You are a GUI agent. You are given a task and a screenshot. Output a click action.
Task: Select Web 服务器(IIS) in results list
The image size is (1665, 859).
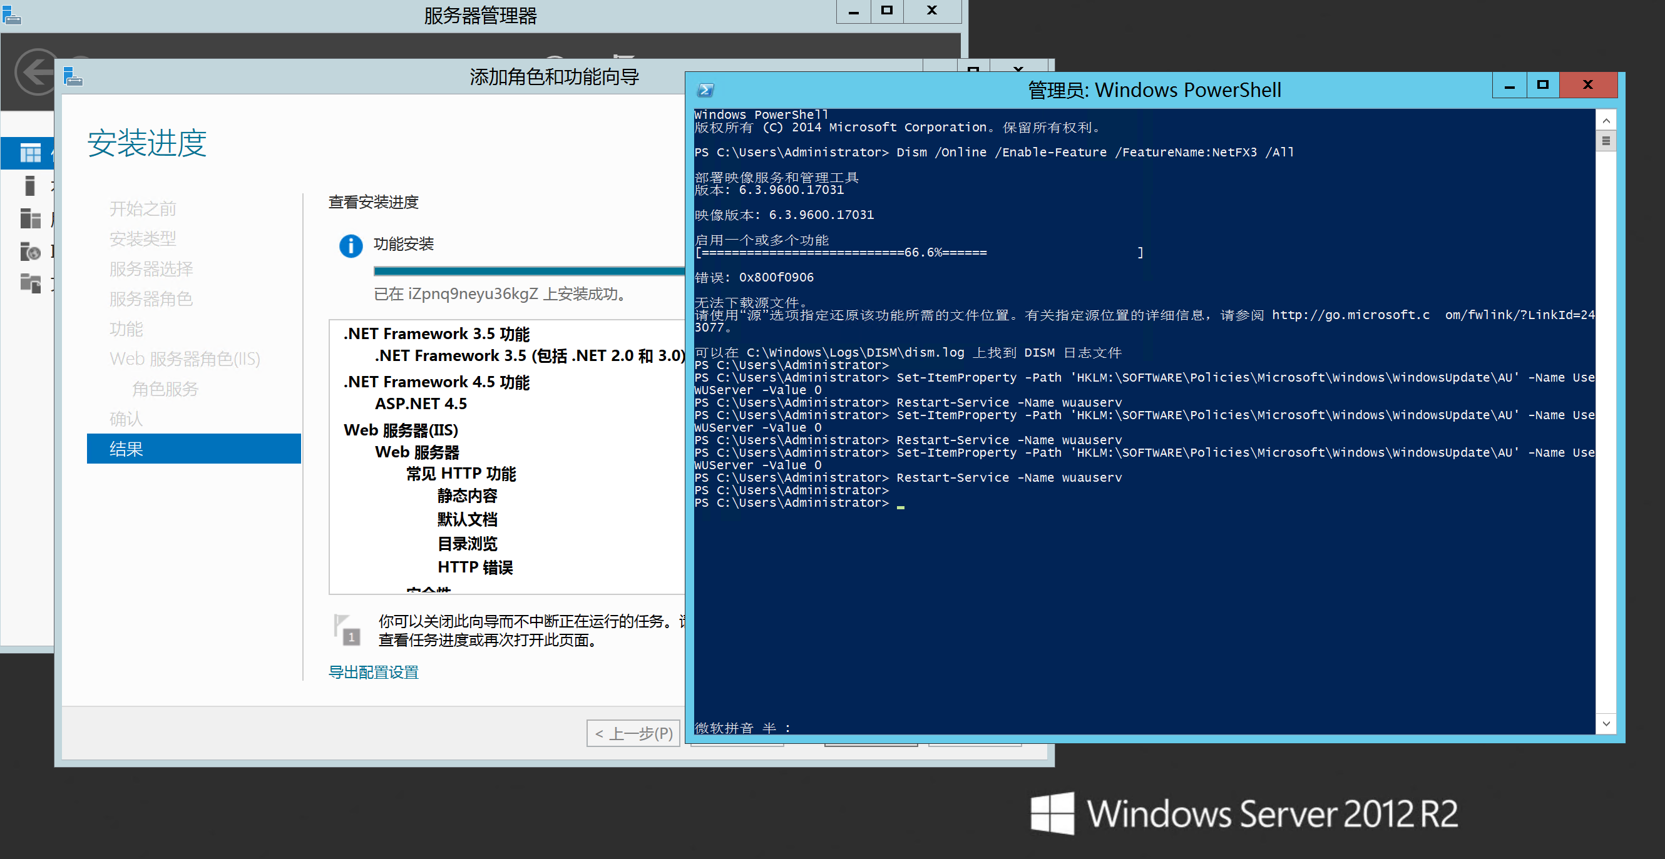[401, 430]
